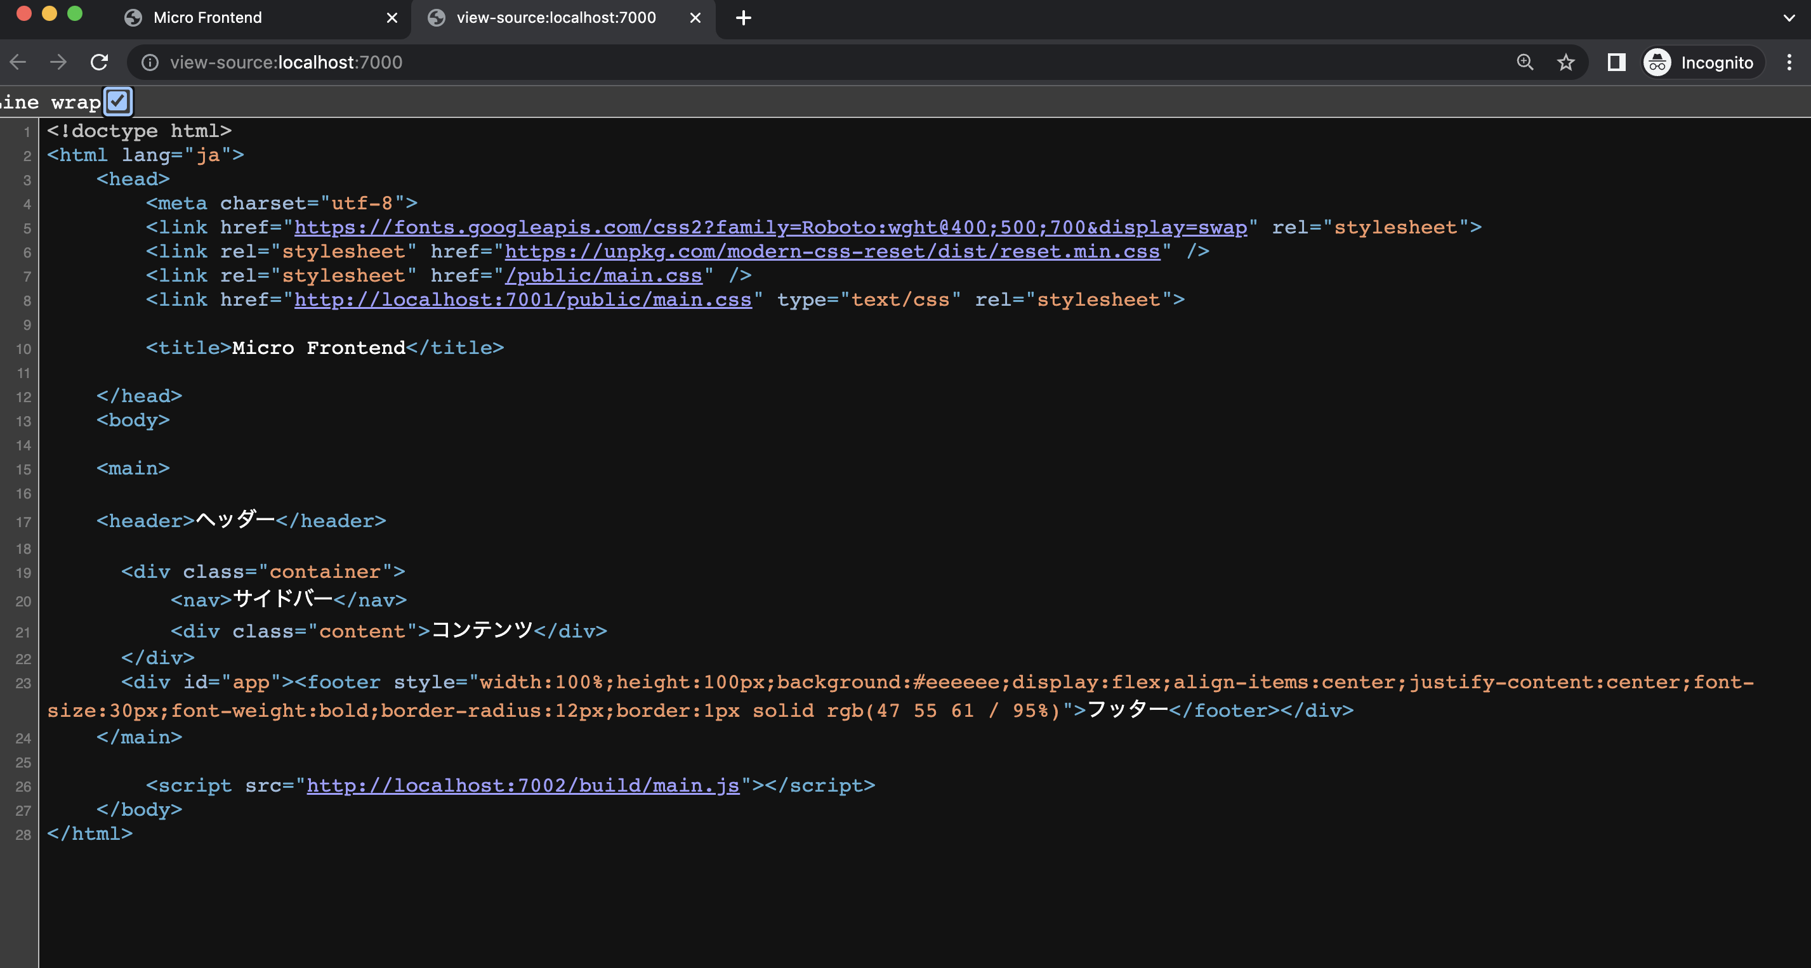Click the forward navigation arrow icon
The width and height of the screenshot is (1811, 968).
pyautogui.click(x=58, y=62)
